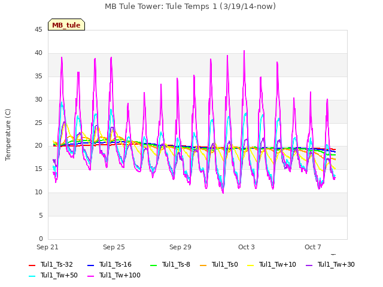Select the Tul1_Tw+30 legend label

336,264
